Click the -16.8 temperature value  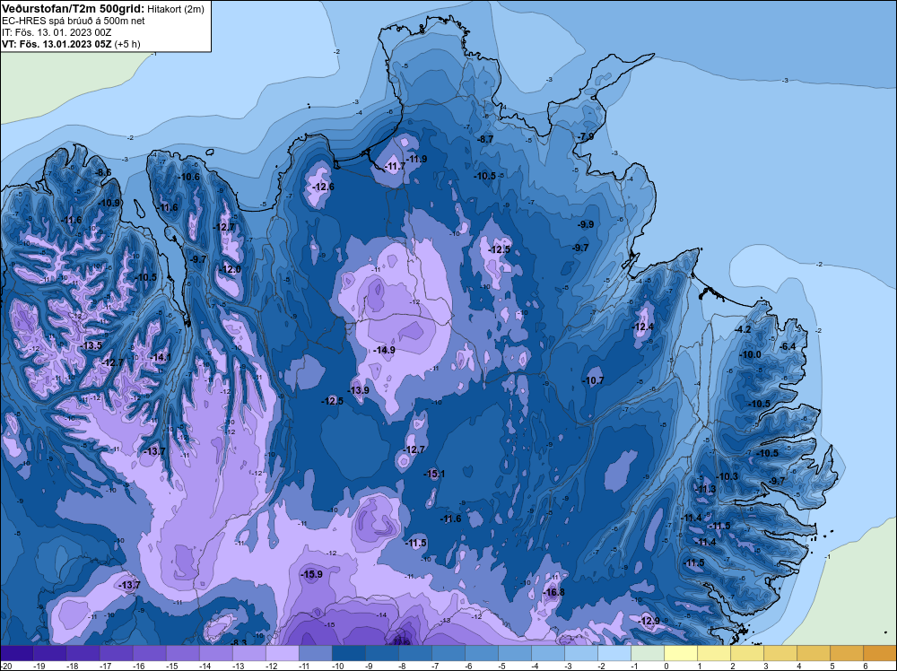[553, 592]
